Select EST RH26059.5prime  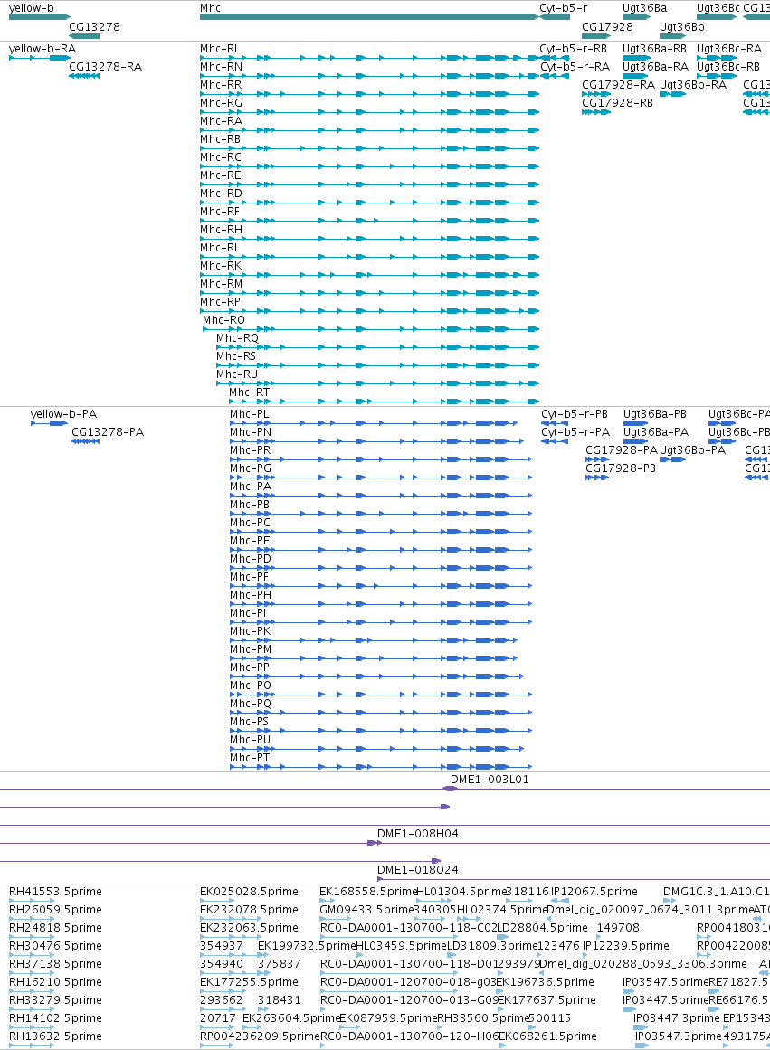[55, 910]
